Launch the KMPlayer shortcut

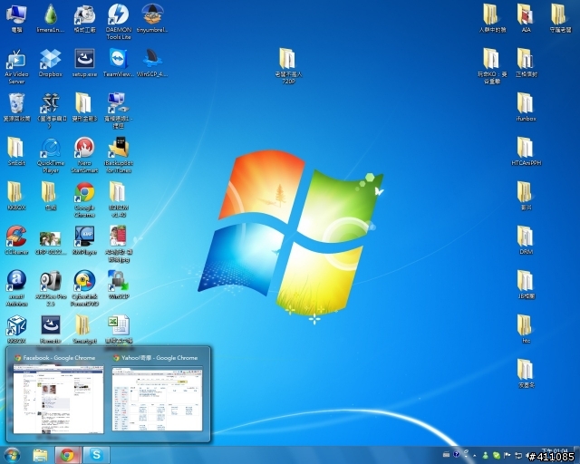[84, 240]
